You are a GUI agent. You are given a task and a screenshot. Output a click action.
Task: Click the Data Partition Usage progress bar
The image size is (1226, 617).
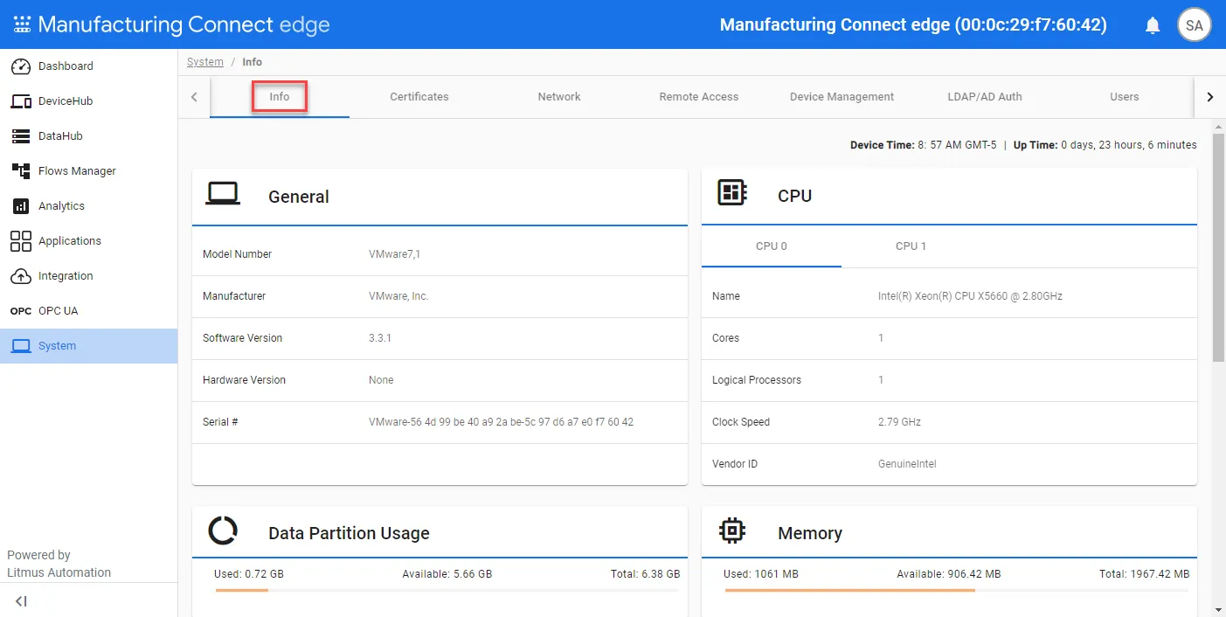pos(447,591)
